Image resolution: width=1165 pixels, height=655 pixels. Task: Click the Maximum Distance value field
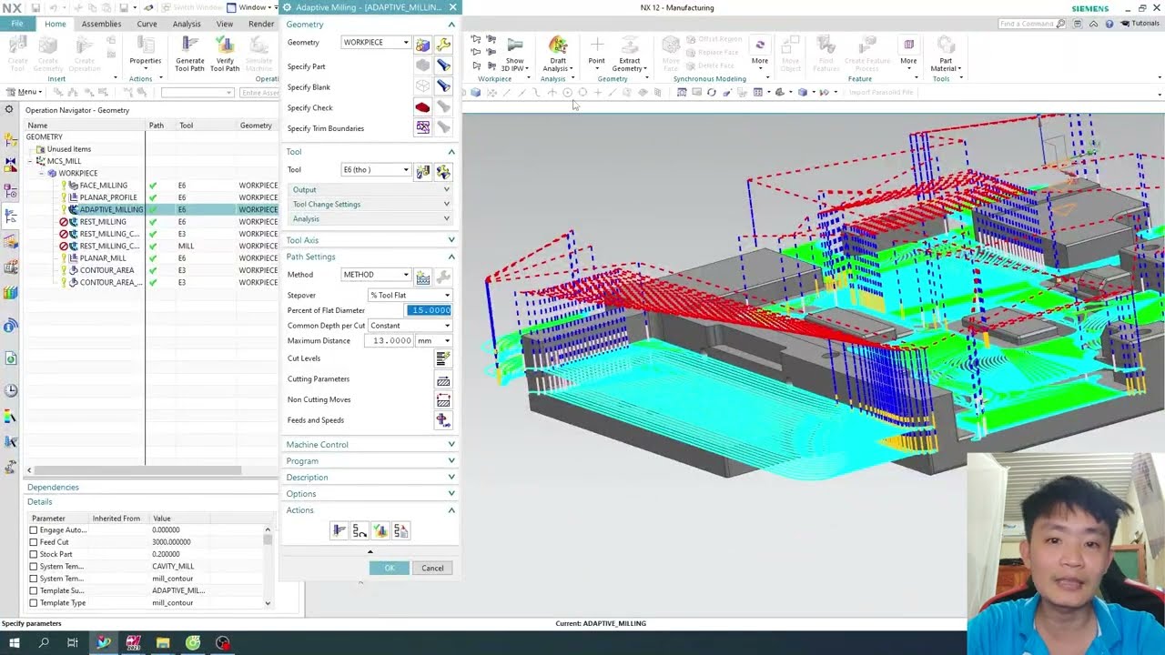(x=390, y=341)
